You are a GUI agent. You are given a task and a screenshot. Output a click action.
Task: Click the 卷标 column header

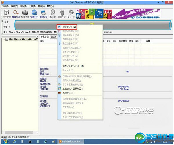click(x=42, y=41)
